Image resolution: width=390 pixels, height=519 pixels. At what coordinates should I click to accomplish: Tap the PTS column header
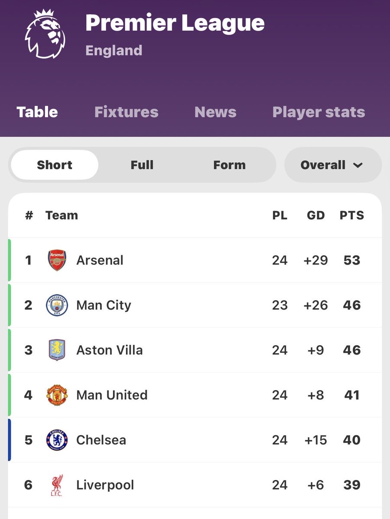coord(351,215)
